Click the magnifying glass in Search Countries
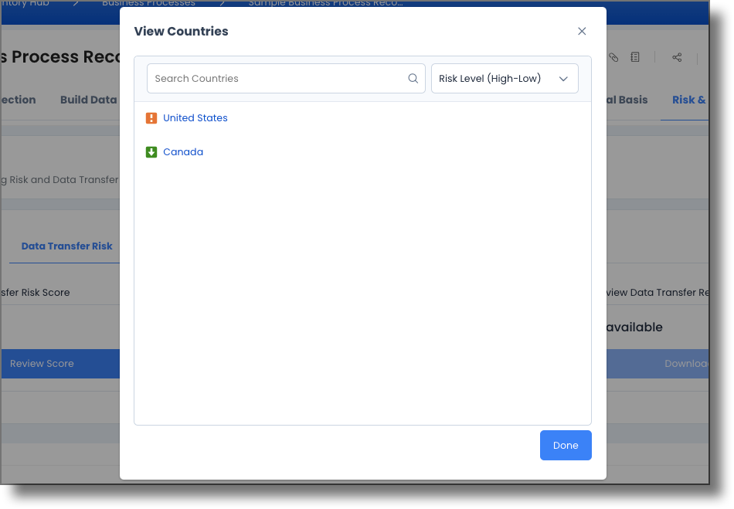This screenshot has height=509, width=734. [x=413, y=78]
